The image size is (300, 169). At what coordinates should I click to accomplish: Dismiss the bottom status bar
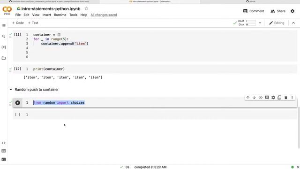[x=298, y=167]
